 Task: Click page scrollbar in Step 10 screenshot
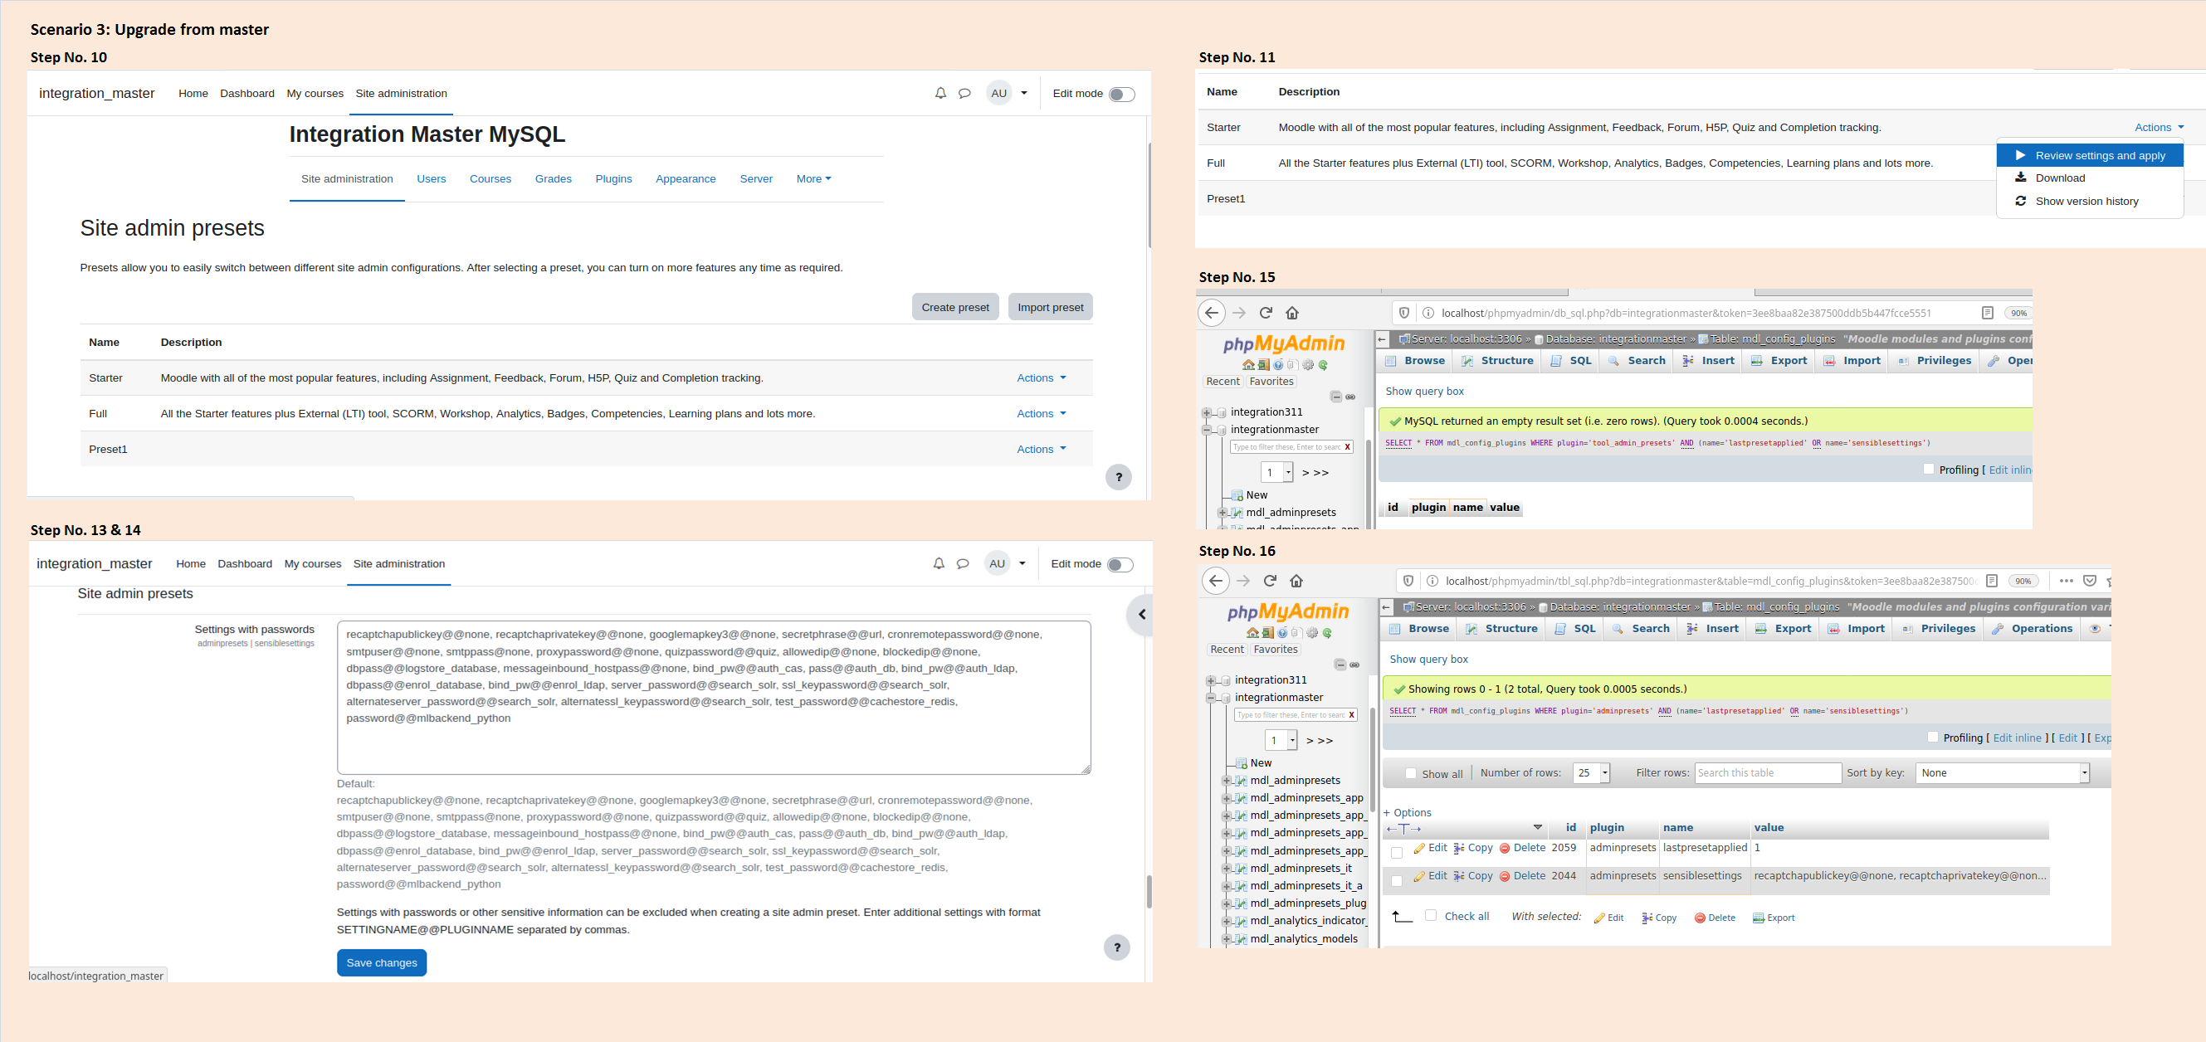1149,195
